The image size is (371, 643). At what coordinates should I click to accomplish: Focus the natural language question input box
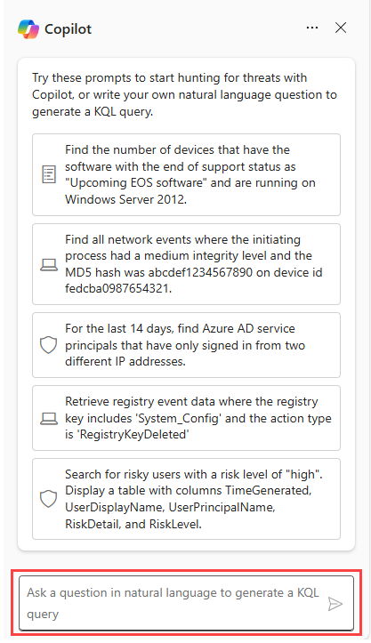tap(186, 603)
